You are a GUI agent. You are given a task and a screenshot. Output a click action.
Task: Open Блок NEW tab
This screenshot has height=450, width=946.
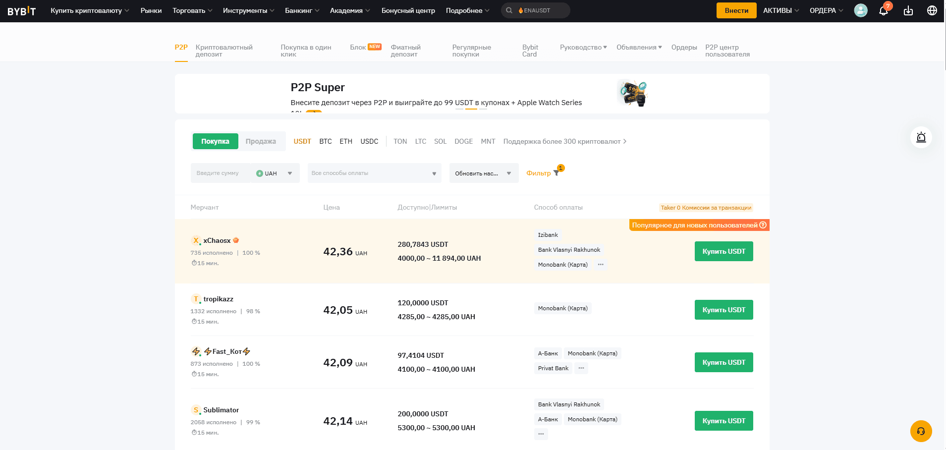click(x=365, y=47)
